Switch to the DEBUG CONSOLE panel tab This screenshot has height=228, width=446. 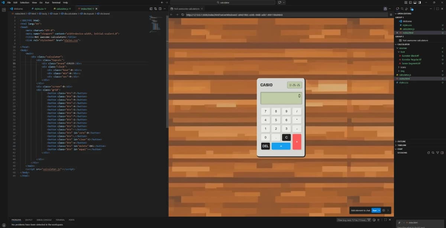44,220
